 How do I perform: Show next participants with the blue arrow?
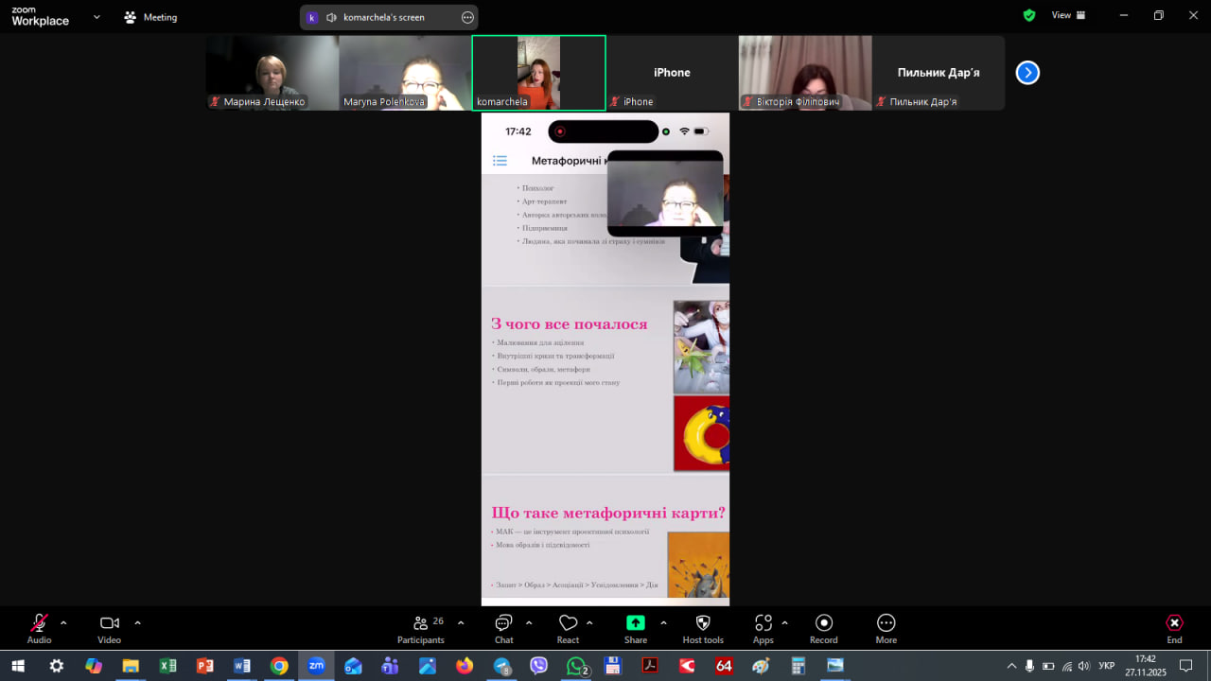tap(1027, 73)
